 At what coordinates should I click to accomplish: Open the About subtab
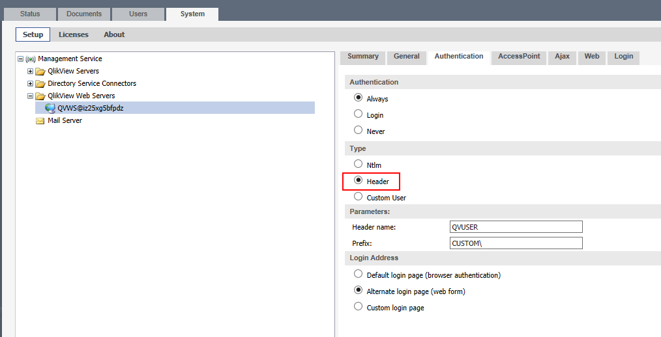click(x=114, y=34)
